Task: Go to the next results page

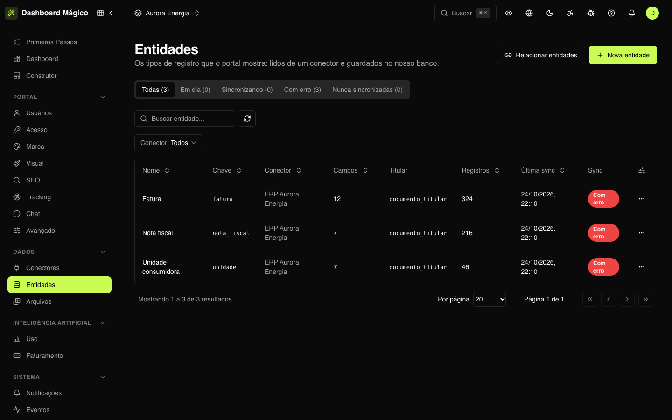Action: coord(627,299)
